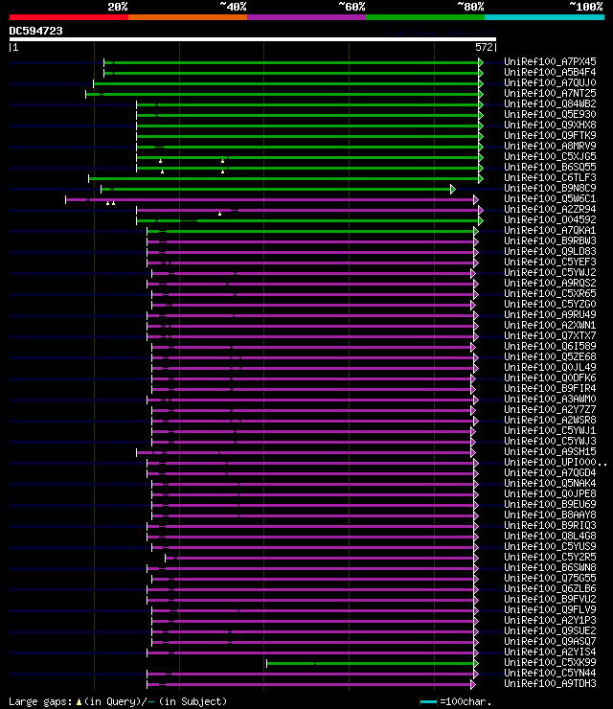613x709 pixels.
Task: Select the UniRef100_C6TLF3 hit label
Action: [x=550, y=177]
